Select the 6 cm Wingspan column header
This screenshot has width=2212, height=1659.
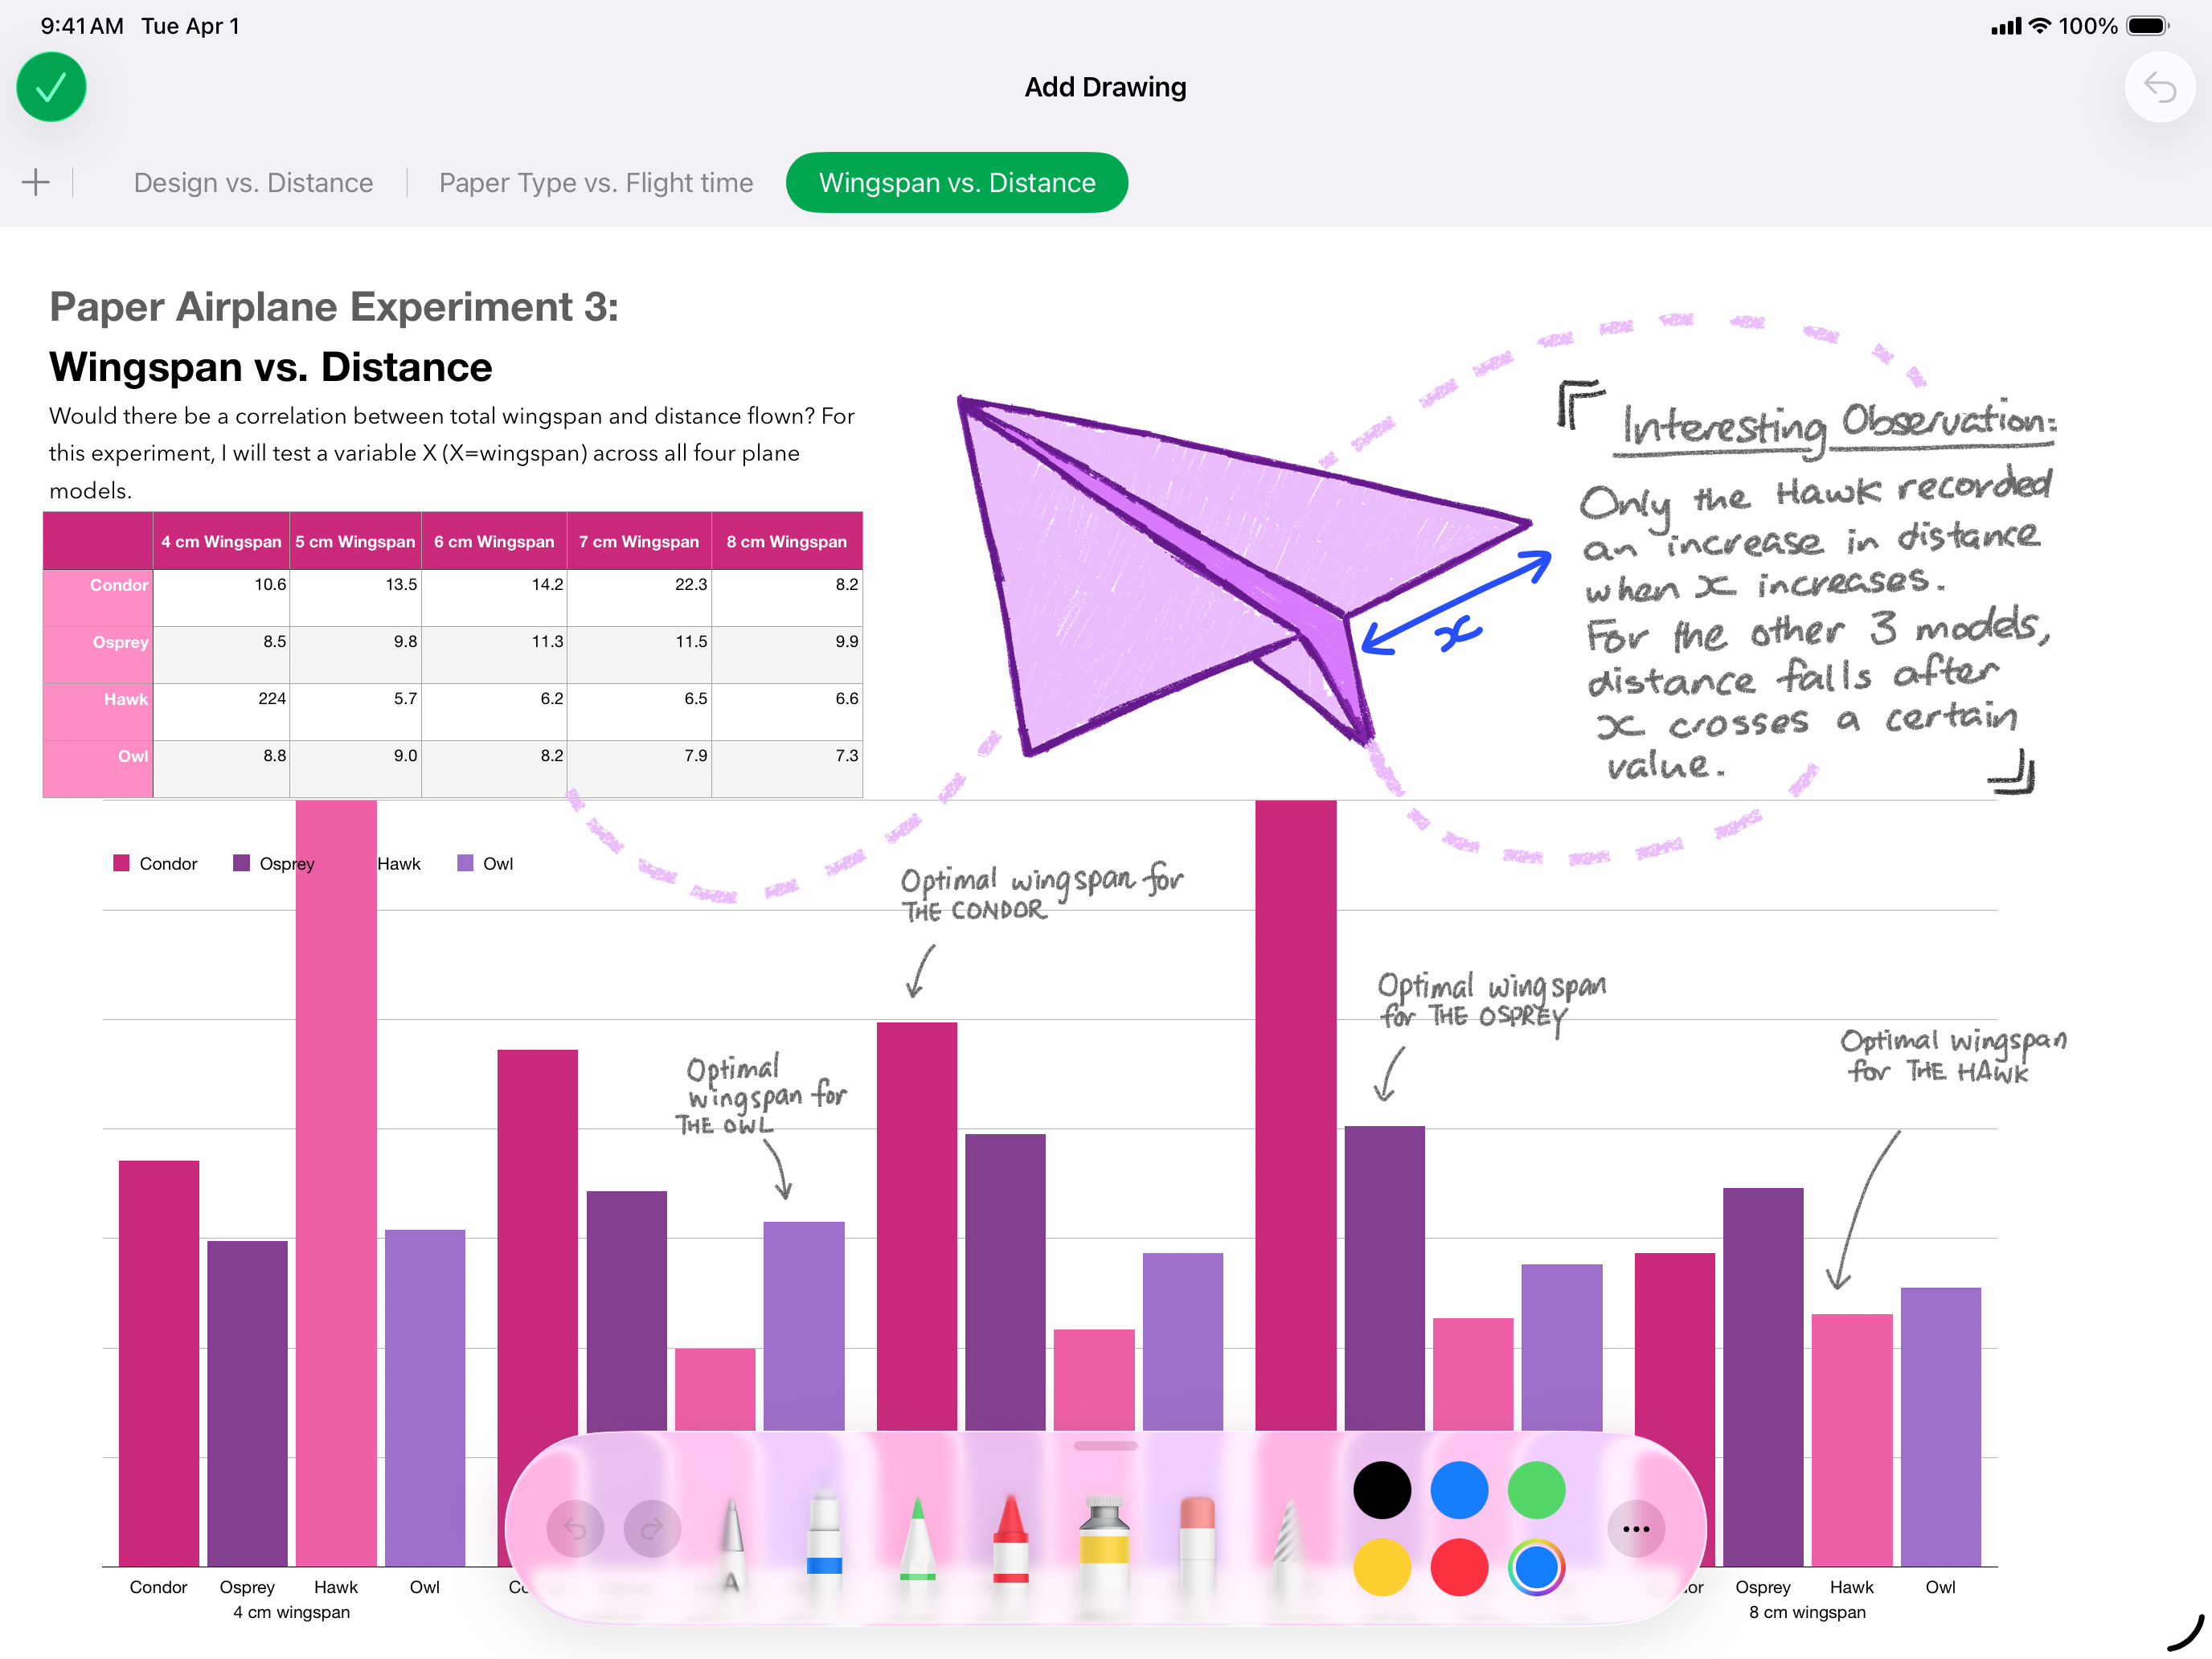point(494,541)
